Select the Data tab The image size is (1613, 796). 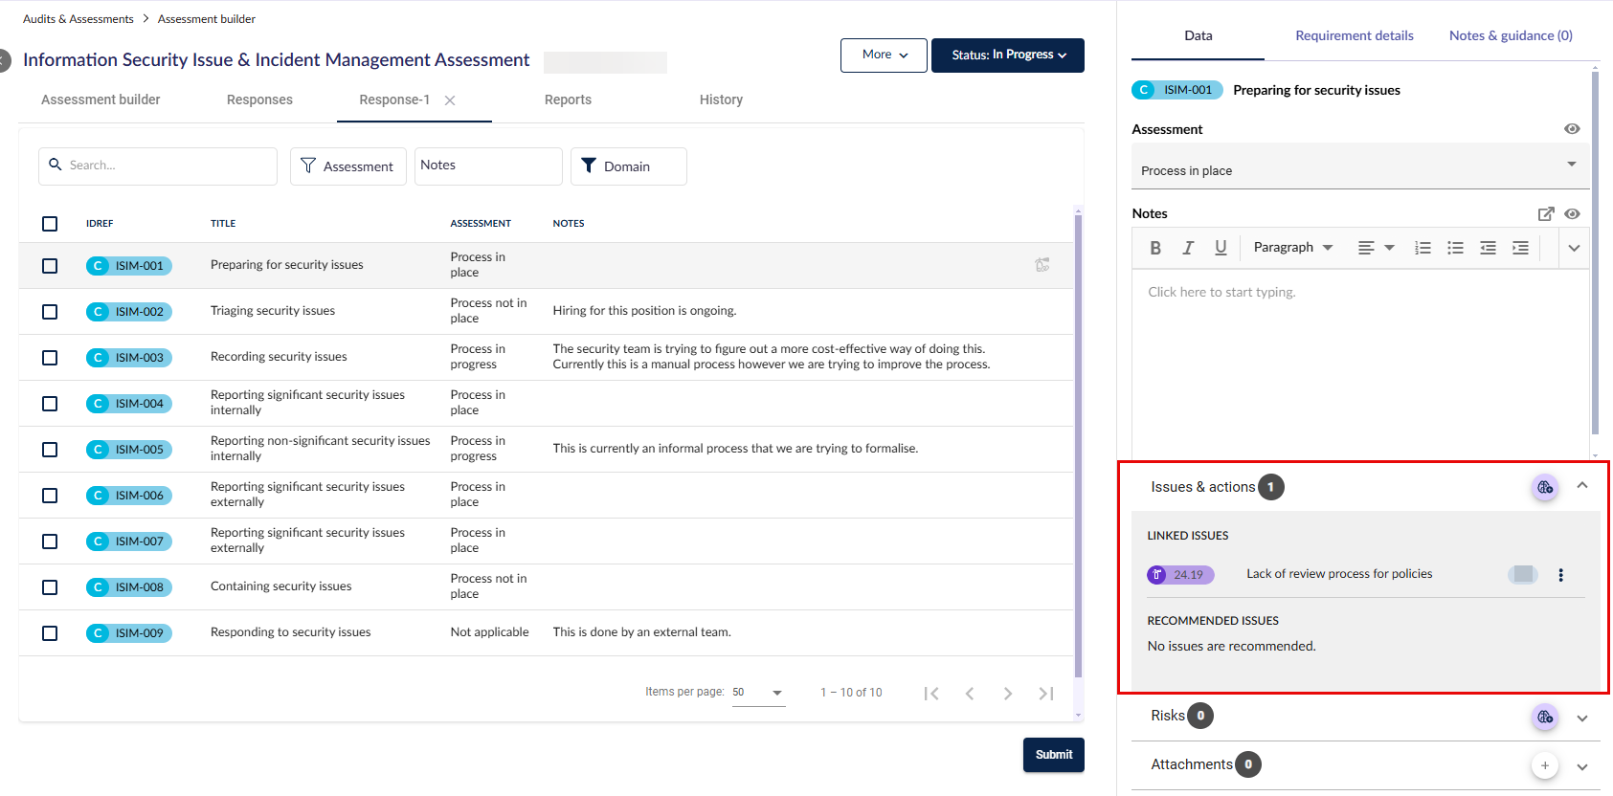1198,36
